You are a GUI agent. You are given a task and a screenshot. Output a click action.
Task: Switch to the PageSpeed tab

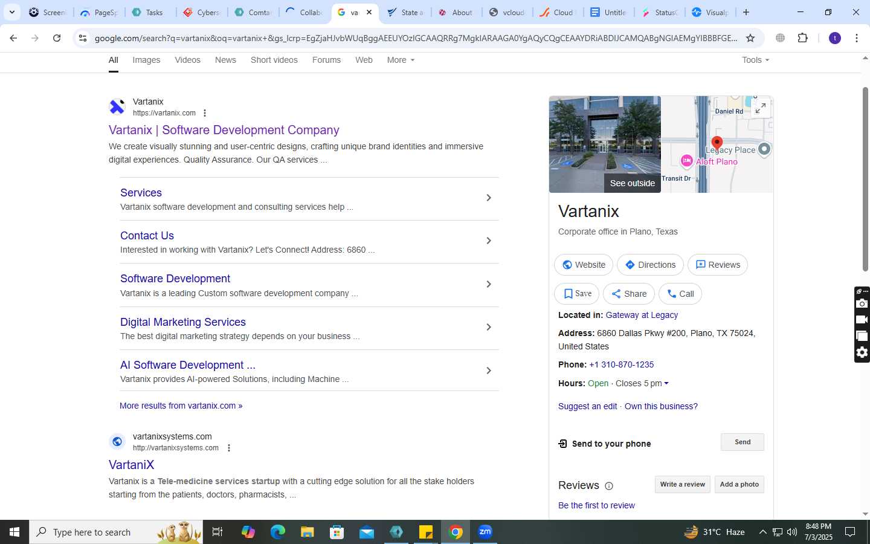(99, 12)
